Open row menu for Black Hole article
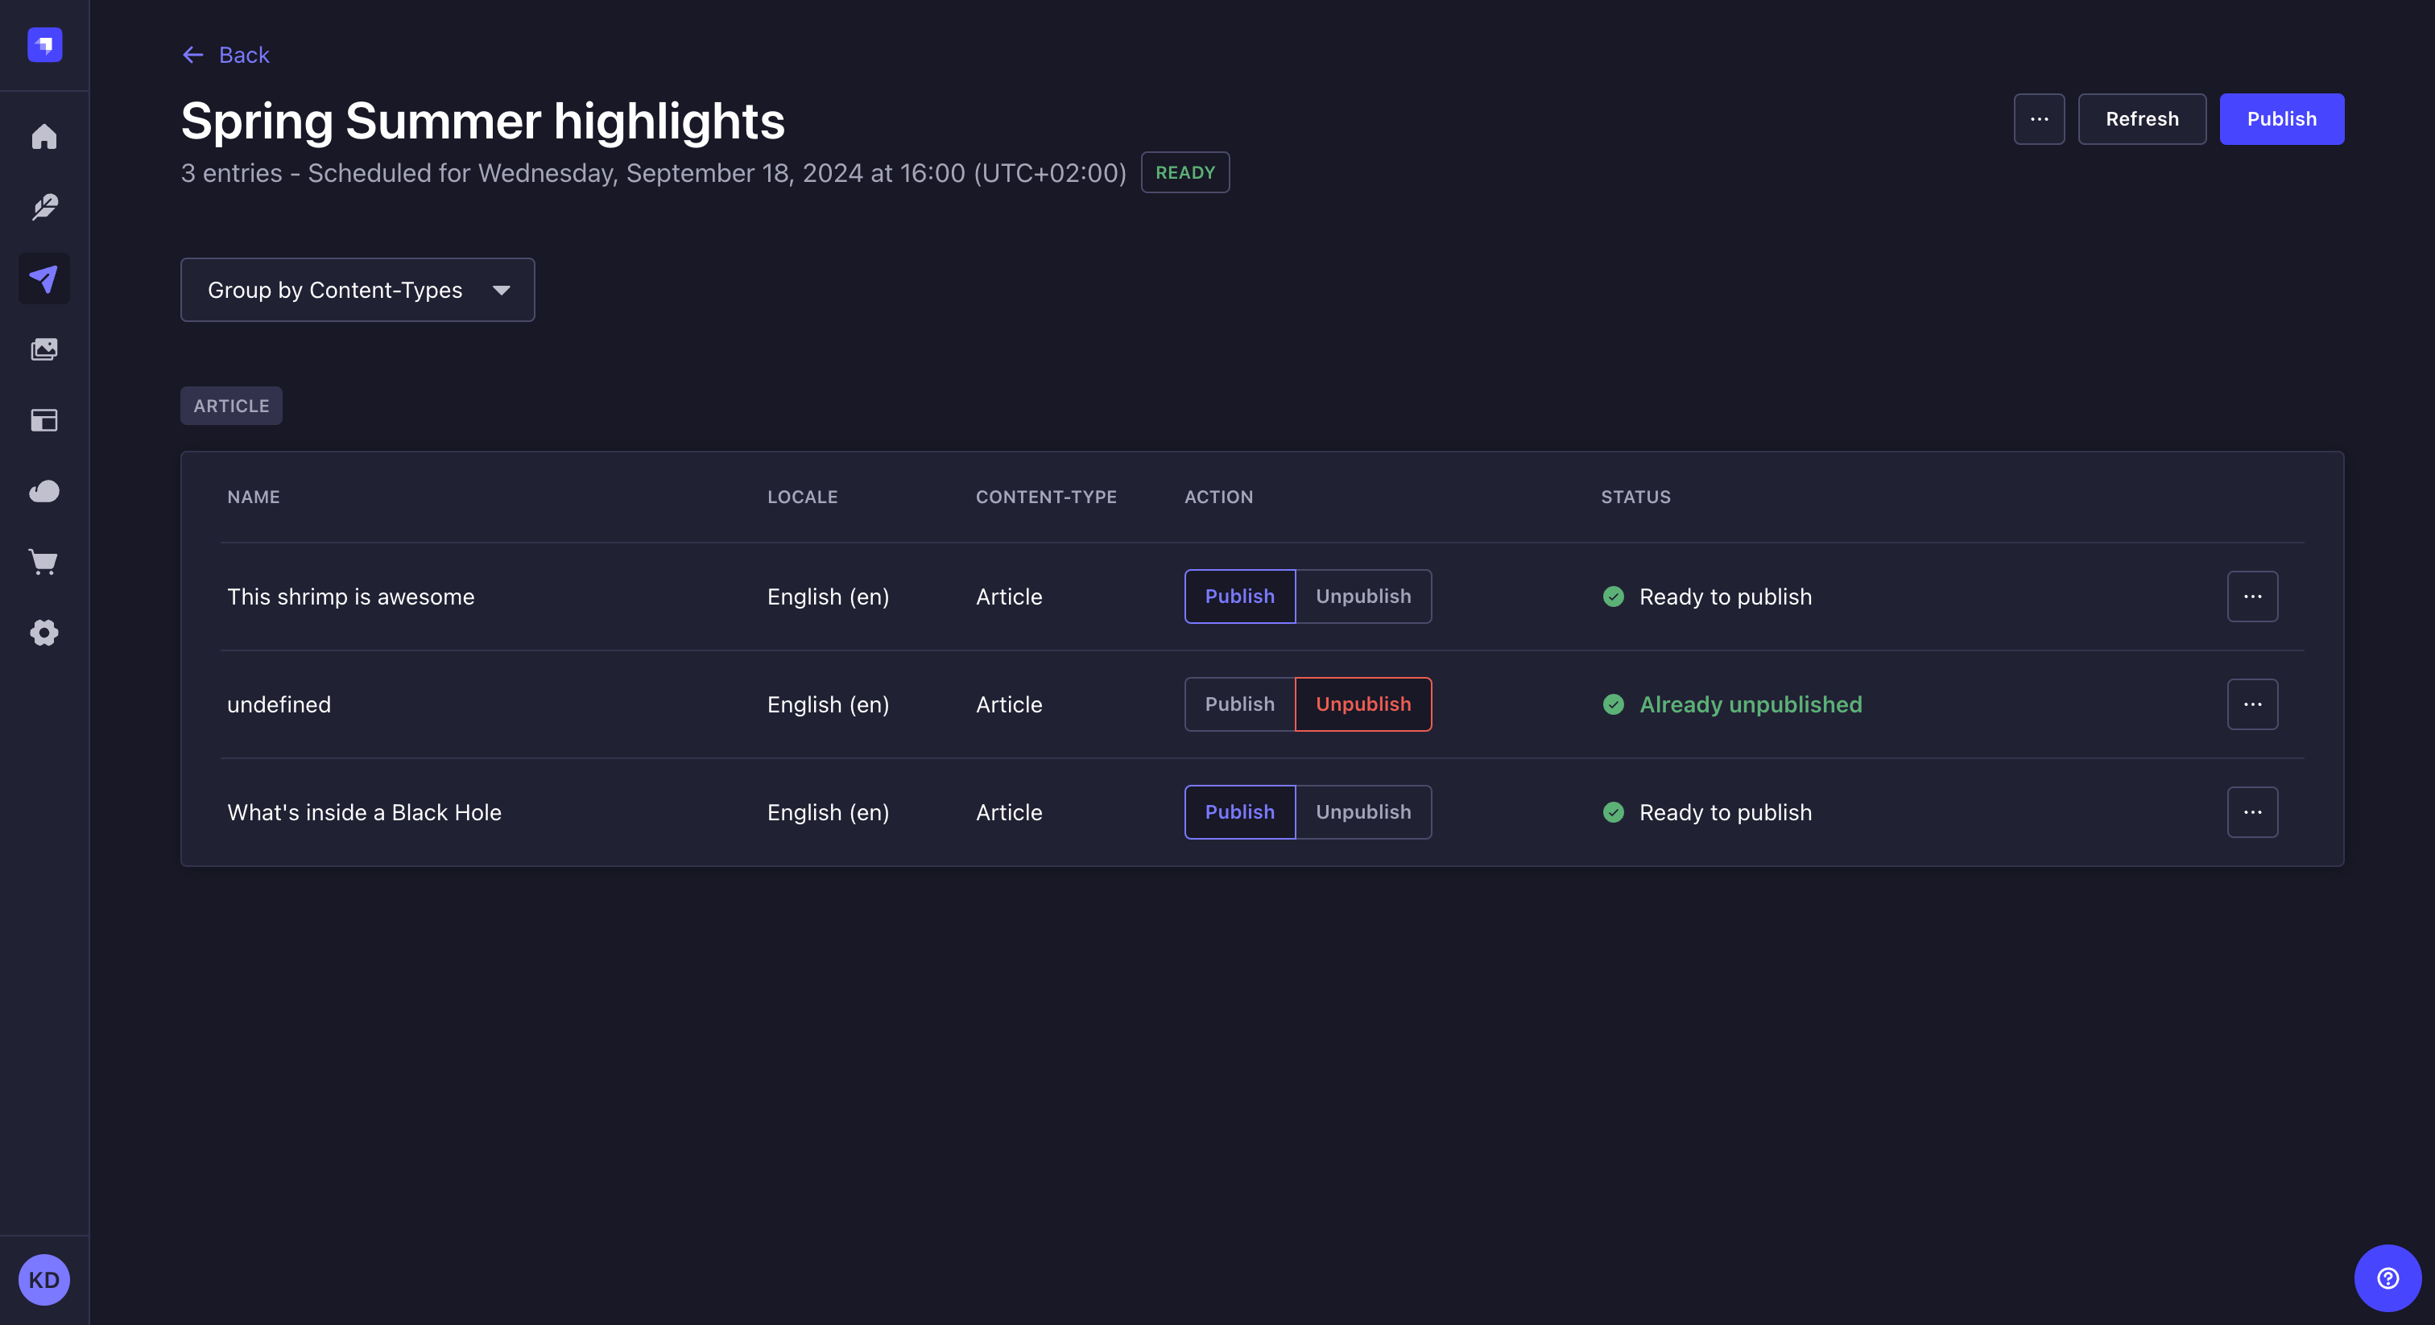Screen dimensions: 2435x1325 point(2251,811)
